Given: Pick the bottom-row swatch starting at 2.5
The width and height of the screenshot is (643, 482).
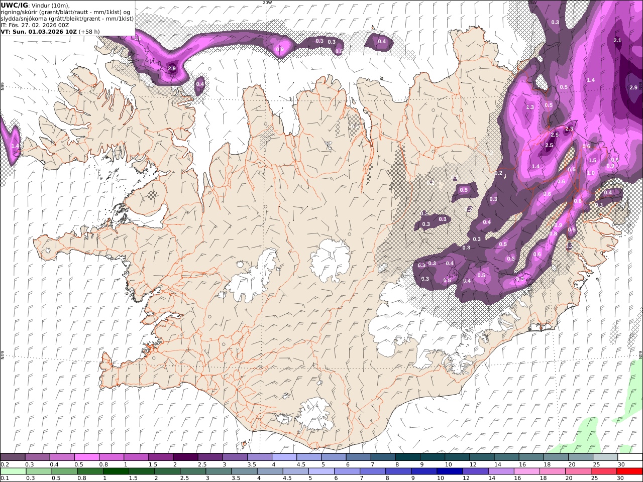Looking at the screenshot, I should [x=193, y=471].
